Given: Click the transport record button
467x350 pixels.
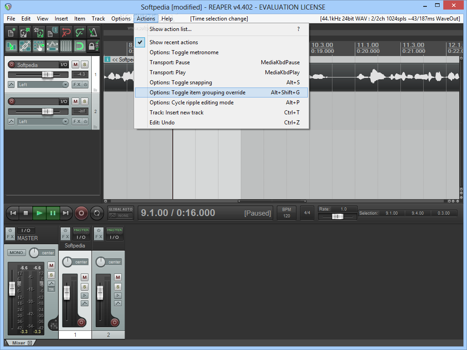Looking at the screenshot, I should click(81, 213).
